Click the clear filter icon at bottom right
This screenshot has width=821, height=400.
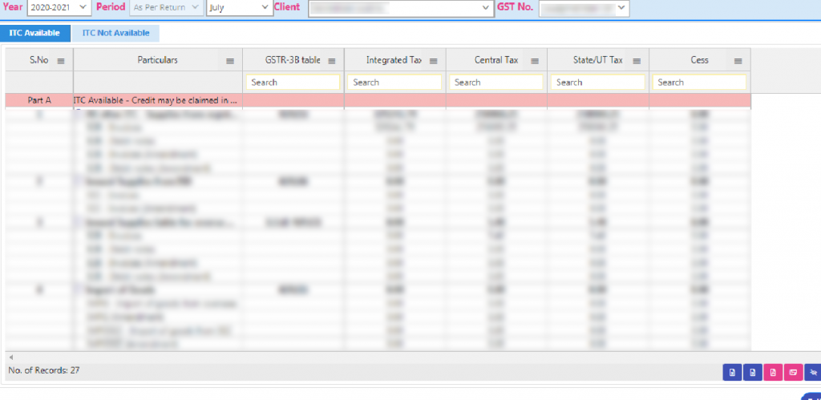[x=813, y=372]
